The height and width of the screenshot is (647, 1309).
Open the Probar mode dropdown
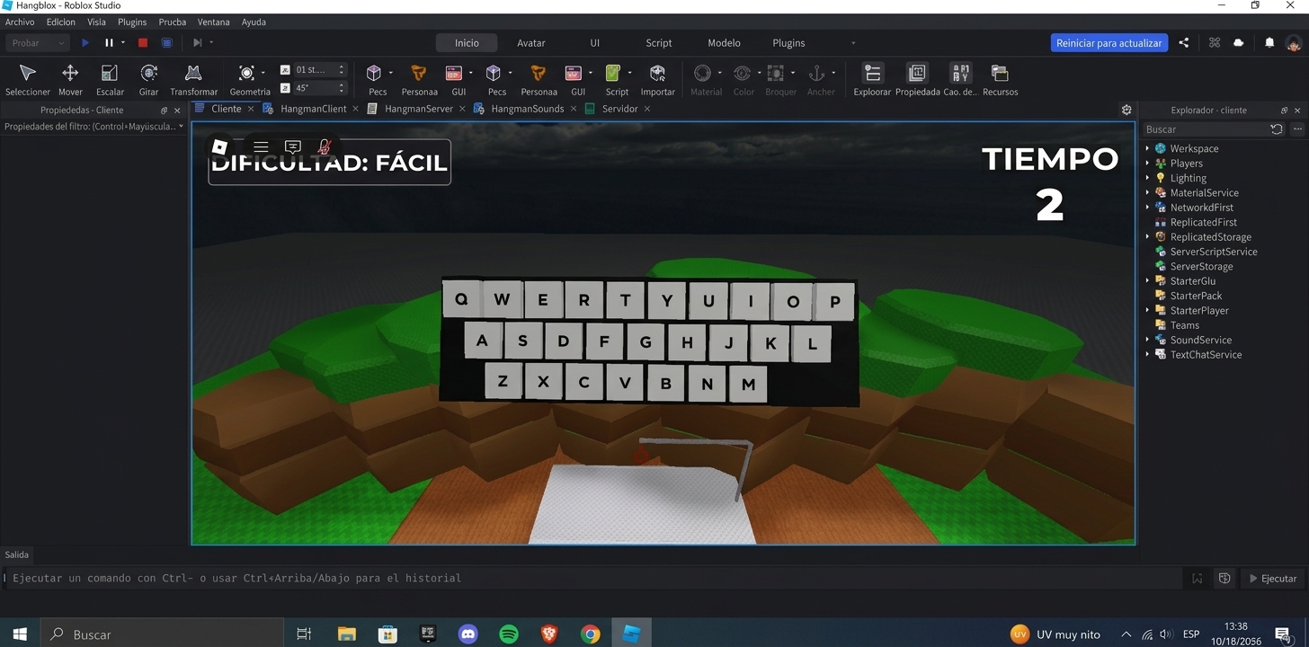coord(37,42)
